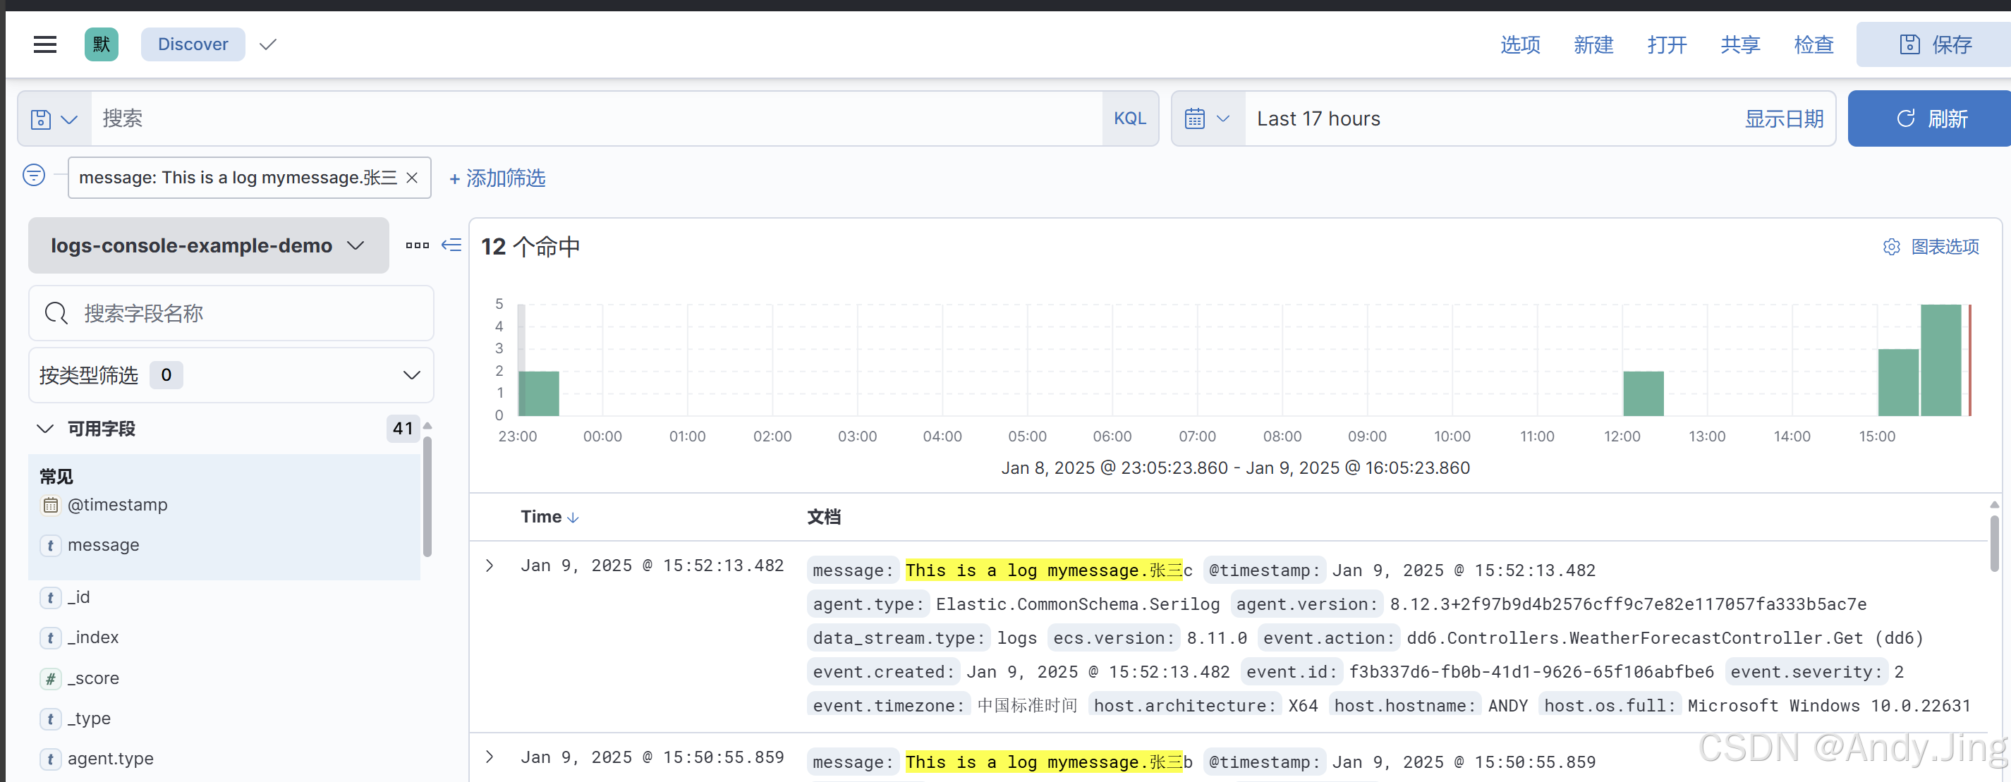Click the filter options icon beside the filter pill

34,176
